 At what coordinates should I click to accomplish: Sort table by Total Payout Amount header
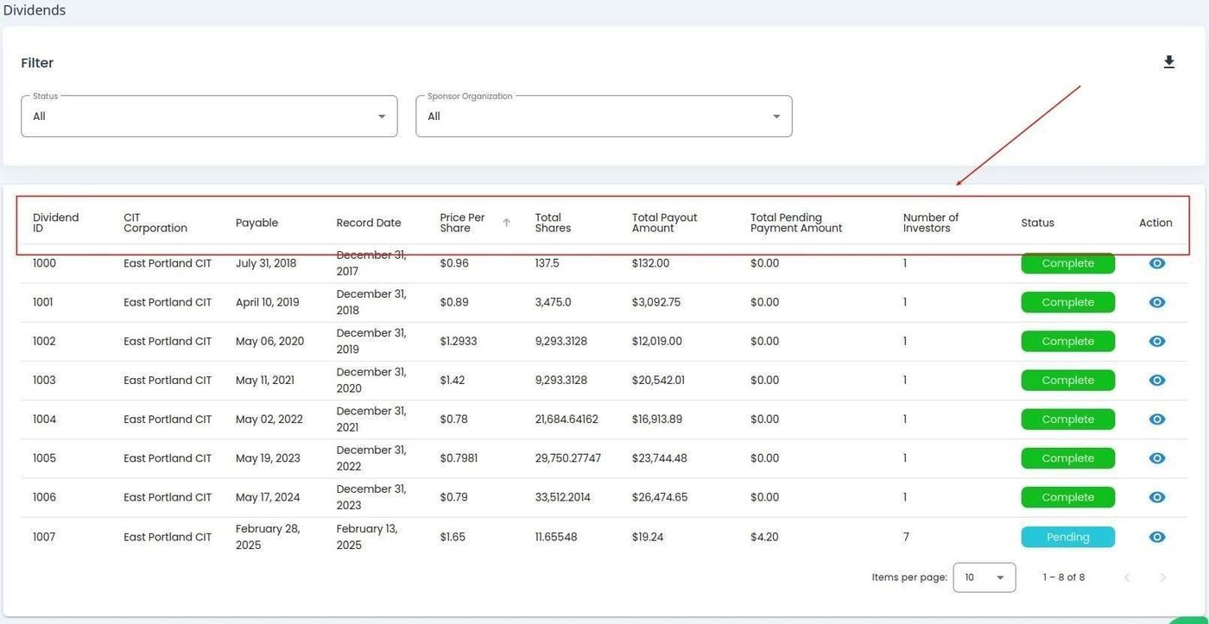click(664, 223)
